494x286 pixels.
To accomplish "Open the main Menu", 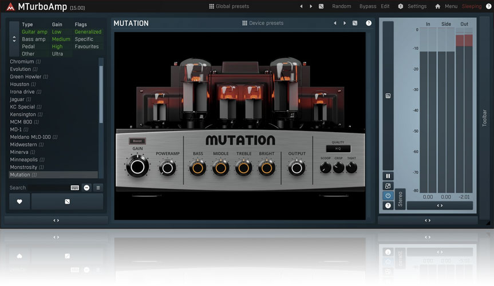I will (446, 6).
